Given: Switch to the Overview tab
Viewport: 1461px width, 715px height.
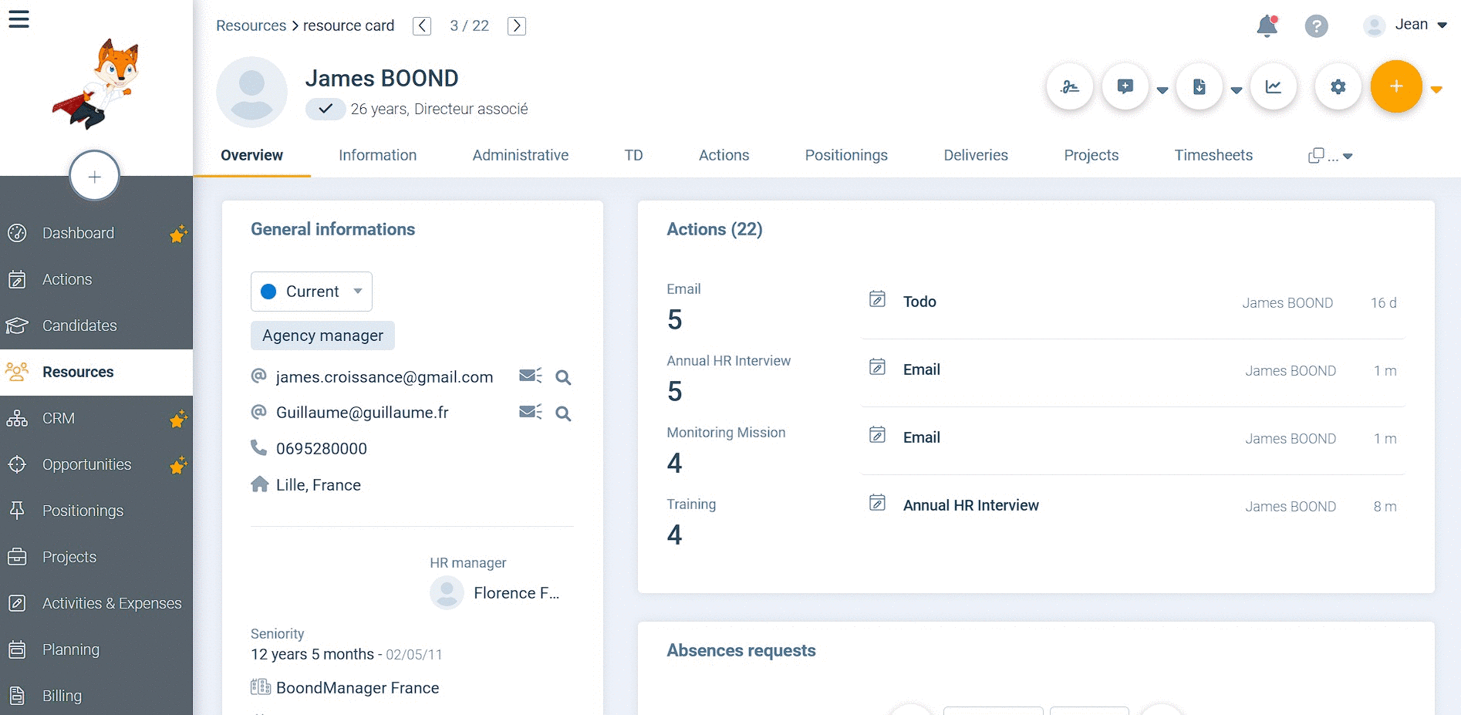Looking at the screenshot, I should (x=251, y=155).
